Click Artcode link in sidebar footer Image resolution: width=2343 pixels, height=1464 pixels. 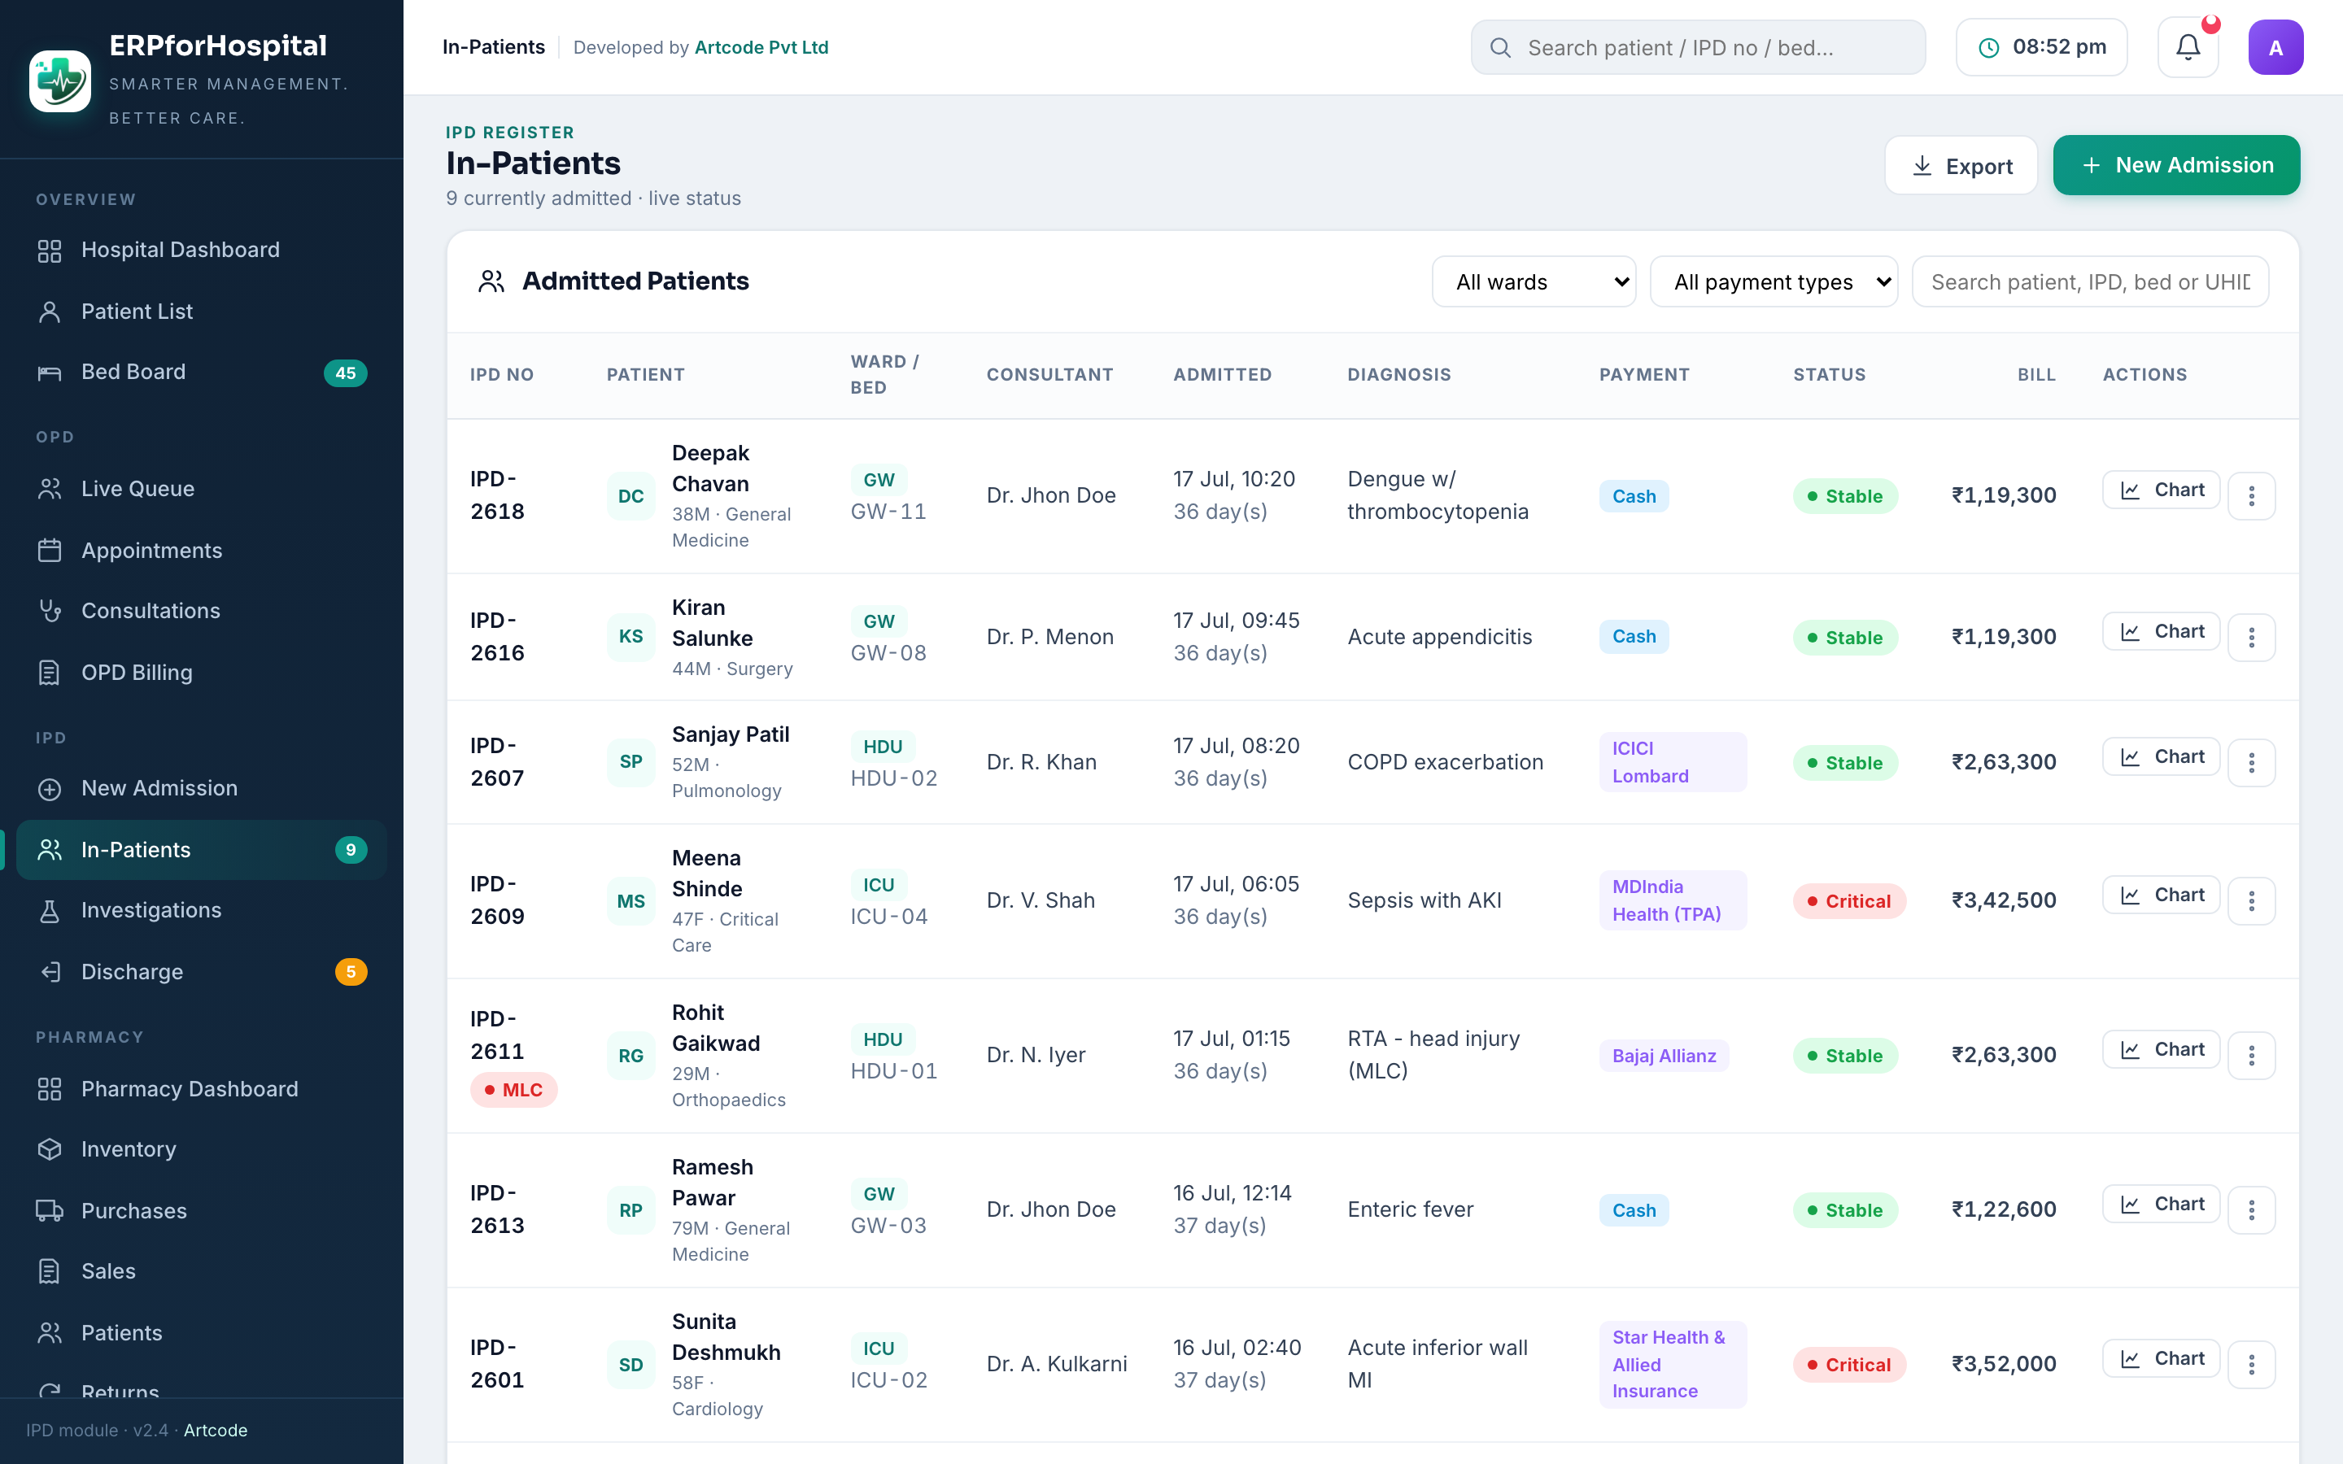215,1430
